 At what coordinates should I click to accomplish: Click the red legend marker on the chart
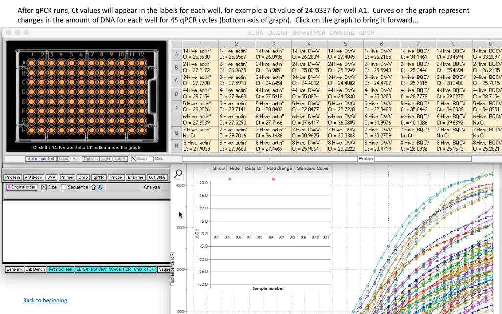pos(273,179)
